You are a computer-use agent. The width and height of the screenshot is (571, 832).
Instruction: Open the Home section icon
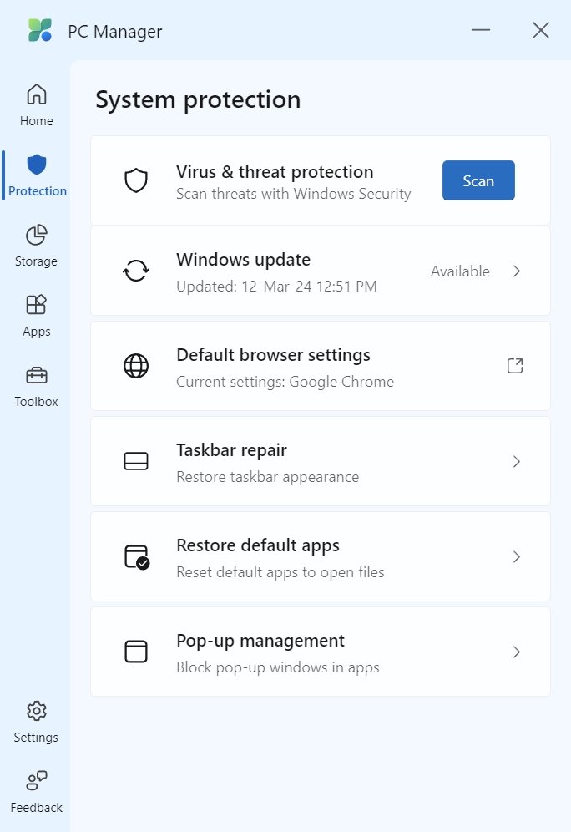(x=37, y=94)
